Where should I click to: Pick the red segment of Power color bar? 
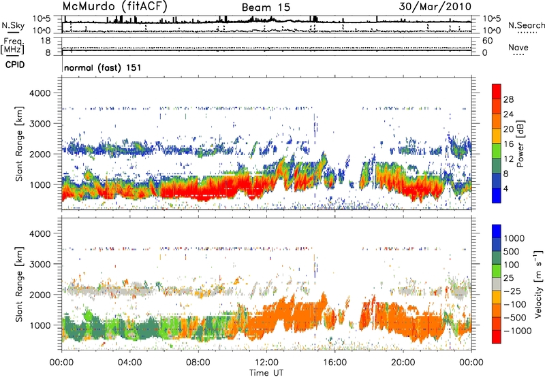click(x=497, y=91)
